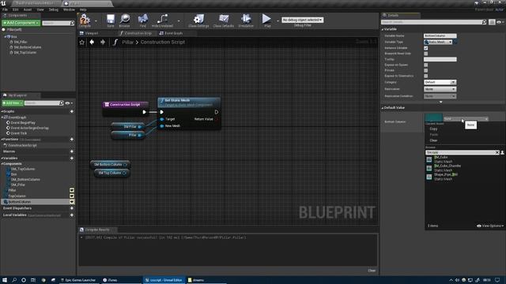This screenshot has width=506, height=284.
Task: Toggle the Blueprint Read Only checkbox
Action: click(425, 54)
